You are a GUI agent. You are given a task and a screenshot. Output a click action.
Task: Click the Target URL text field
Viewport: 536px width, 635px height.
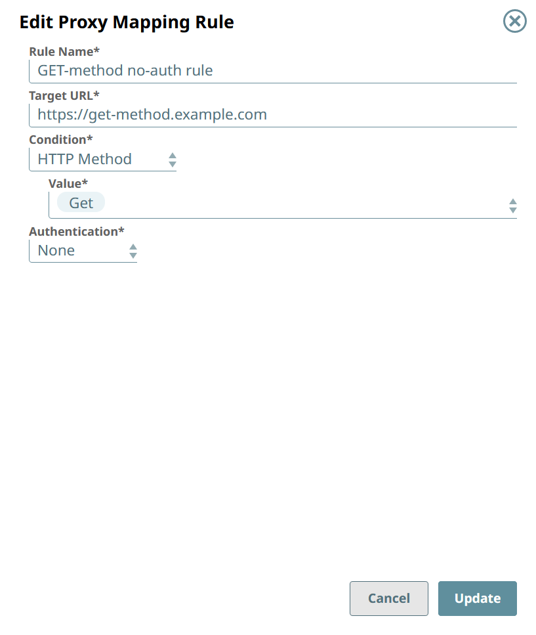[x=262, y=114]
